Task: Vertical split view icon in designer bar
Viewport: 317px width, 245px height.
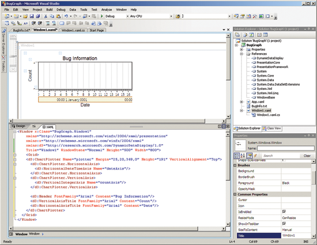Action: [x=220, y=126]
